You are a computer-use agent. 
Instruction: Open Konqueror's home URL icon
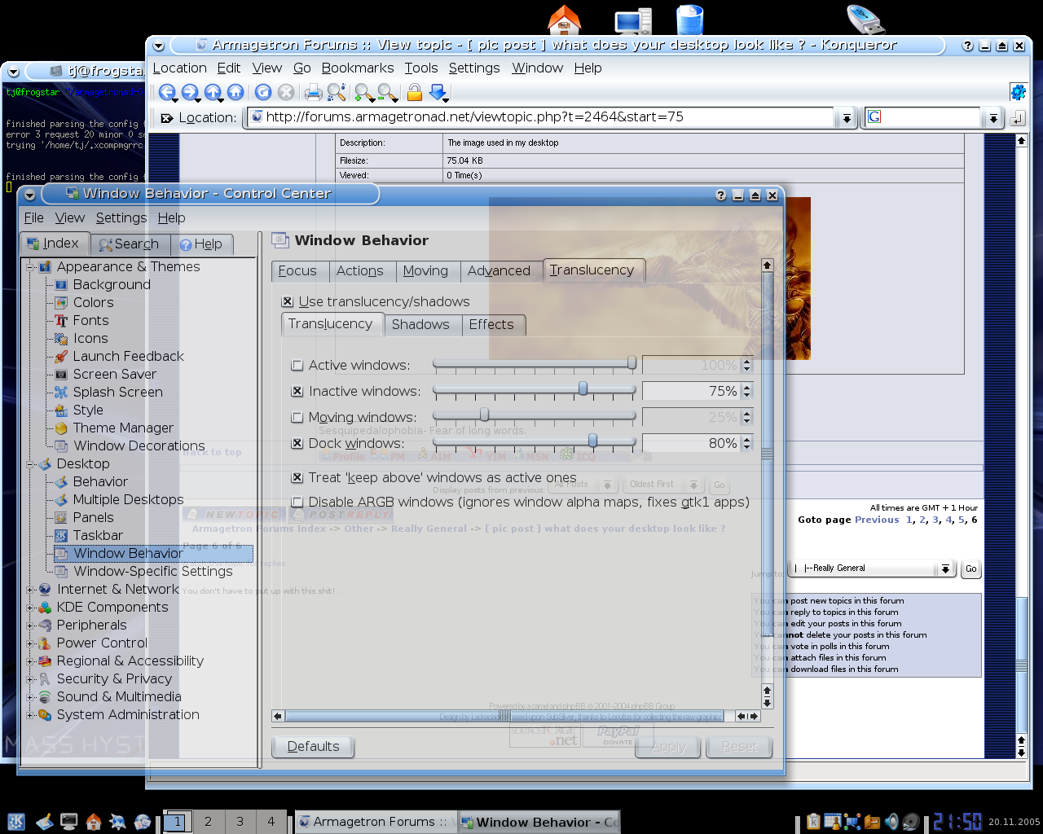tap(235, 93)
